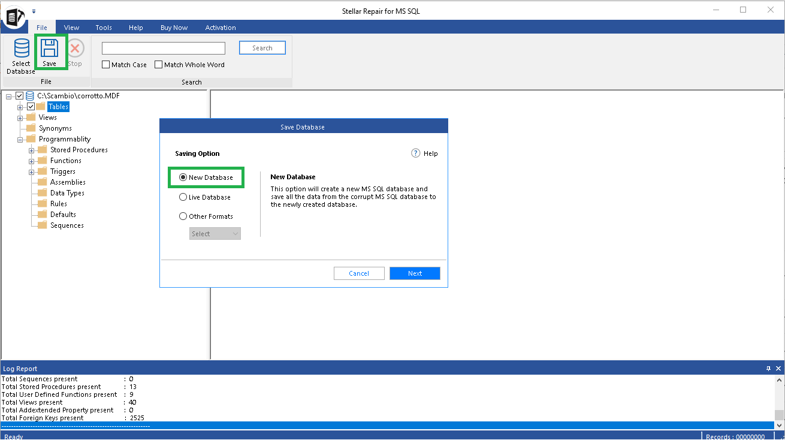Collapse the corrotto.MDF root node
785x440 pixels.
pos(9,96)
